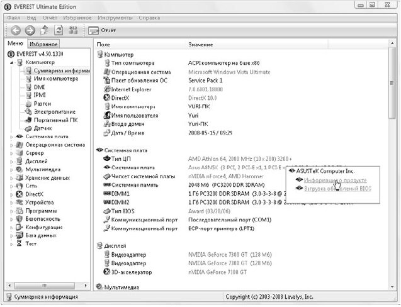Open the Инструменты menu
401x307 pixels.
tap(115, 18)
